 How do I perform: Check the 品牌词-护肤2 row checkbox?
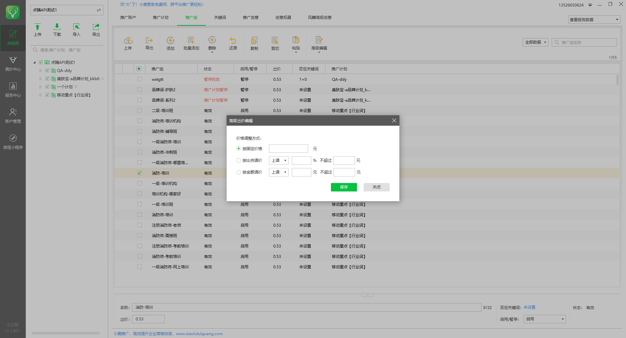140,90
